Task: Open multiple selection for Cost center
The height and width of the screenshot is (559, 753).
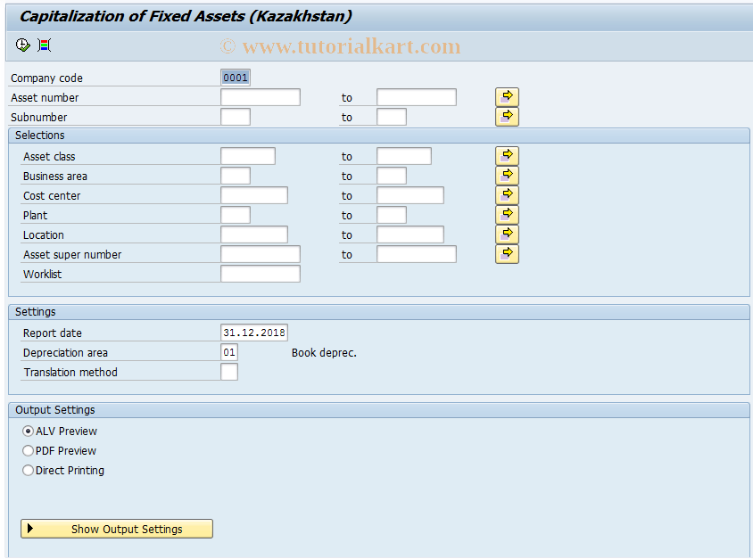Action: [x=506, y=194]
